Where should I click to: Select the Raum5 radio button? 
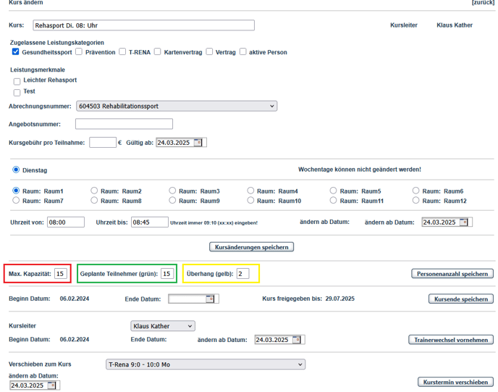tap(334, 191)
